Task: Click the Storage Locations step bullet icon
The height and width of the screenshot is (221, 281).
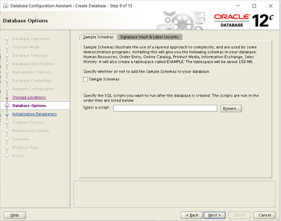Action: pos(7,97)
